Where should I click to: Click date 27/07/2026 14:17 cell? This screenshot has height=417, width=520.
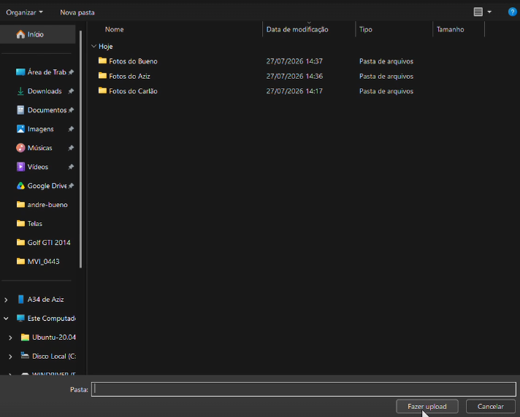coord(294,91)
